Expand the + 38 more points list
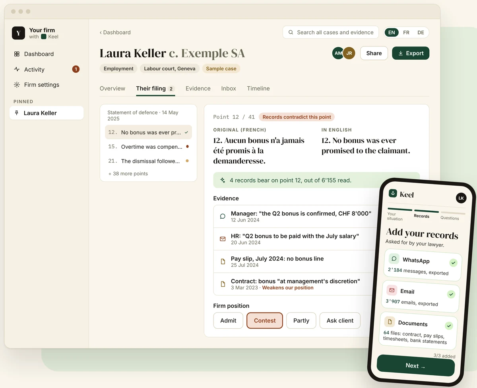Viewport: 477px width, 388px height. coord(128,174)
